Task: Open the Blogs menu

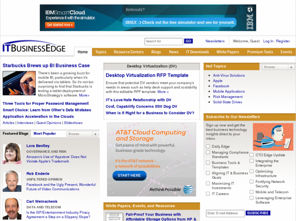Action: pos(156,52)
